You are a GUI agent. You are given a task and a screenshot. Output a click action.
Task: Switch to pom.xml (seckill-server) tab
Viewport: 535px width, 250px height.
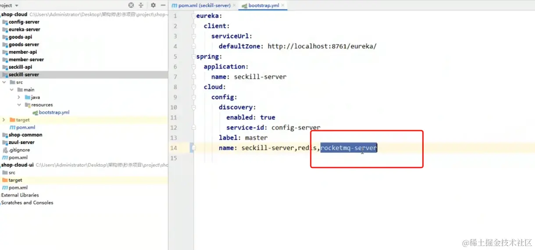(x=204, y=6)
